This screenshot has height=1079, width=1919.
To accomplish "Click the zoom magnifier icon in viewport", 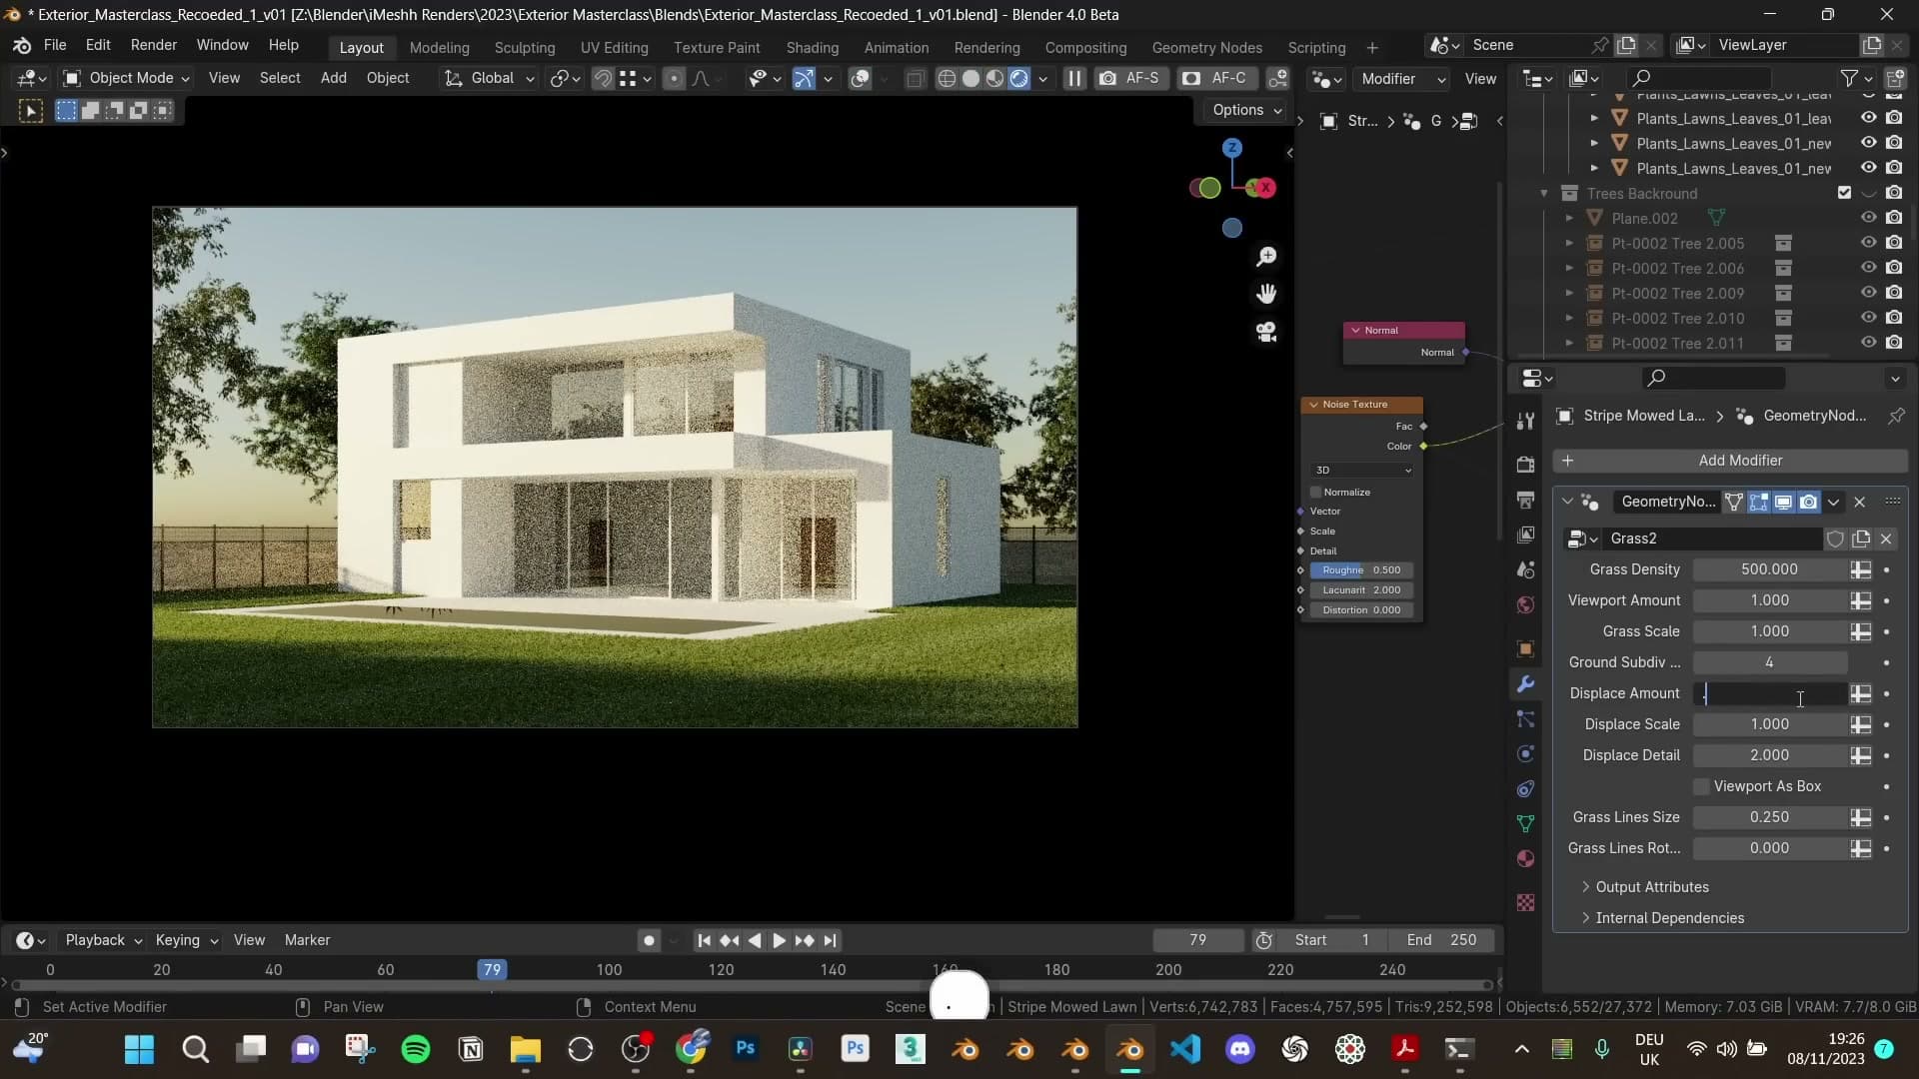I will click(x=1266, y=257).
